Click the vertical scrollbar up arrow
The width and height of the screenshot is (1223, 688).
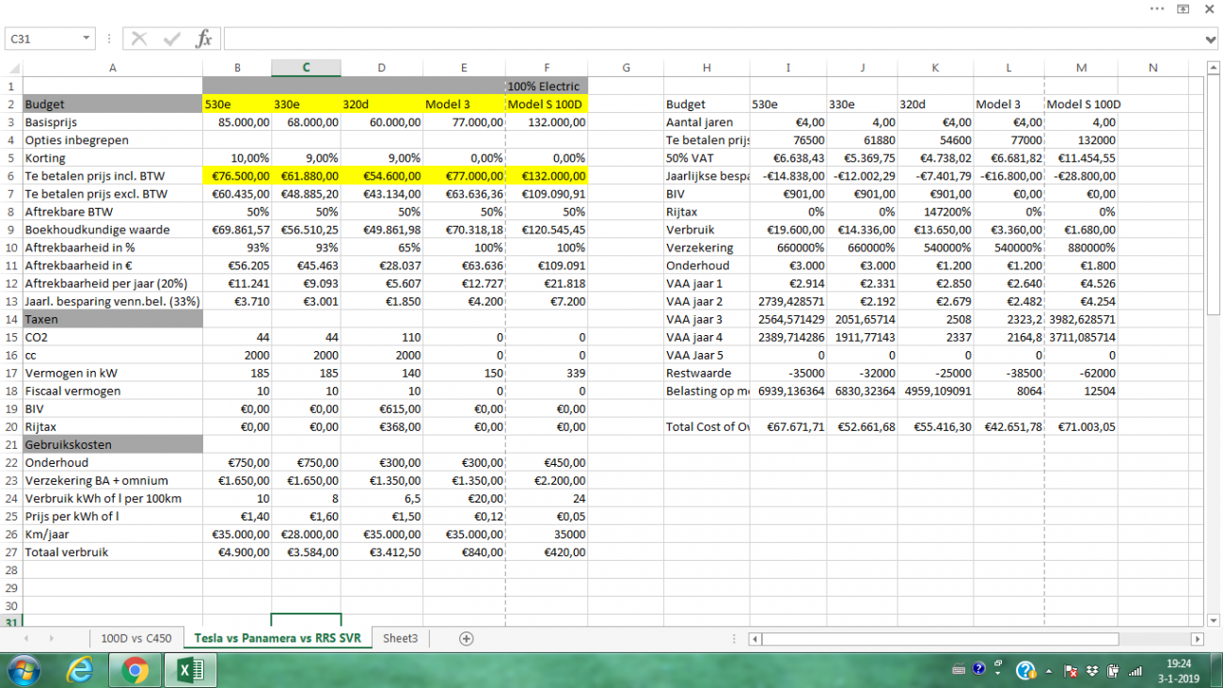pos(1213,68)
